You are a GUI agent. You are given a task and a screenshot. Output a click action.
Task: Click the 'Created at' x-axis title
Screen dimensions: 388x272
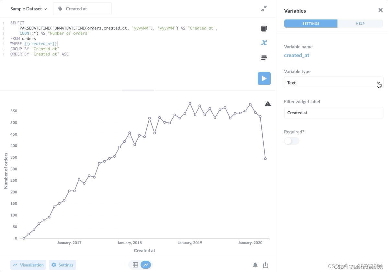point(144,251)
